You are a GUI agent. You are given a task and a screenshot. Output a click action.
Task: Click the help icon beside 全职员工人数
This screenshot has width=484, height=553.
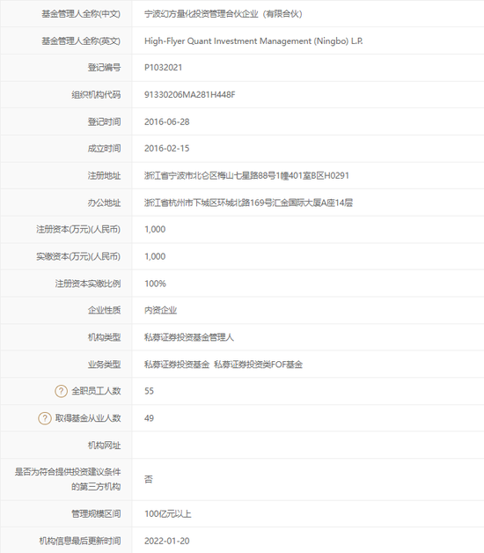pyautogui.click(x=61, y=391)
